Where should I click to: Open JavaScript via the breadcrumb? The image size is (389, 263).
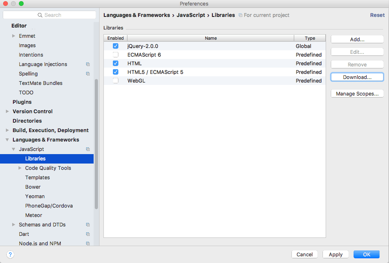click(x=191, y=15)
